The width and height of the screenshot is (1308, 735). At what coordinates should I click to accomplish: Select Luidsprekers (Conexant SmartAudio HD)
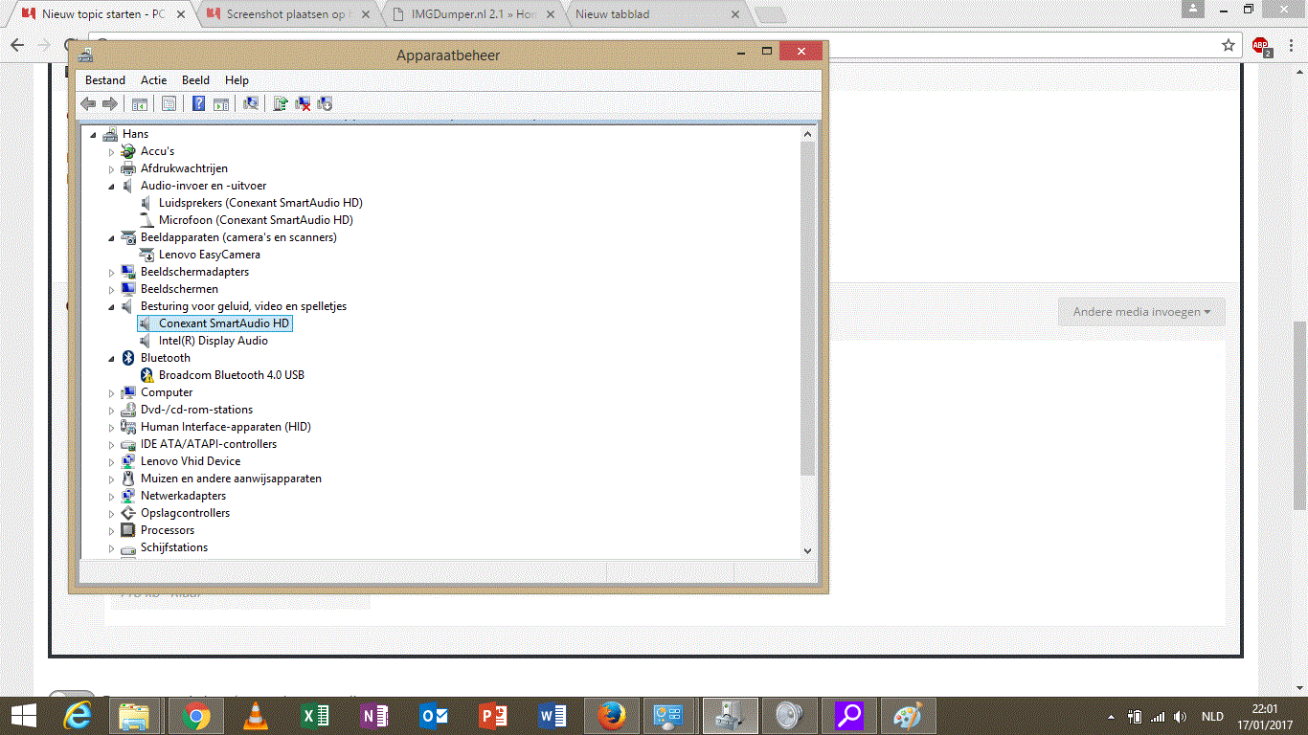(x=260, y=203)
